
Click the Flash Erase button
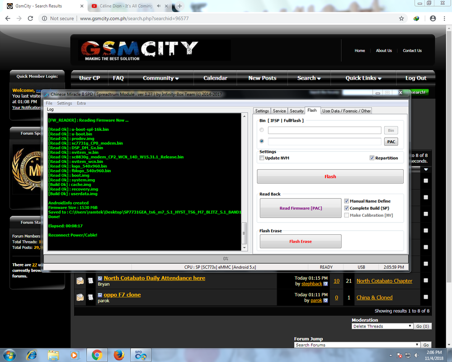point(301,241)
